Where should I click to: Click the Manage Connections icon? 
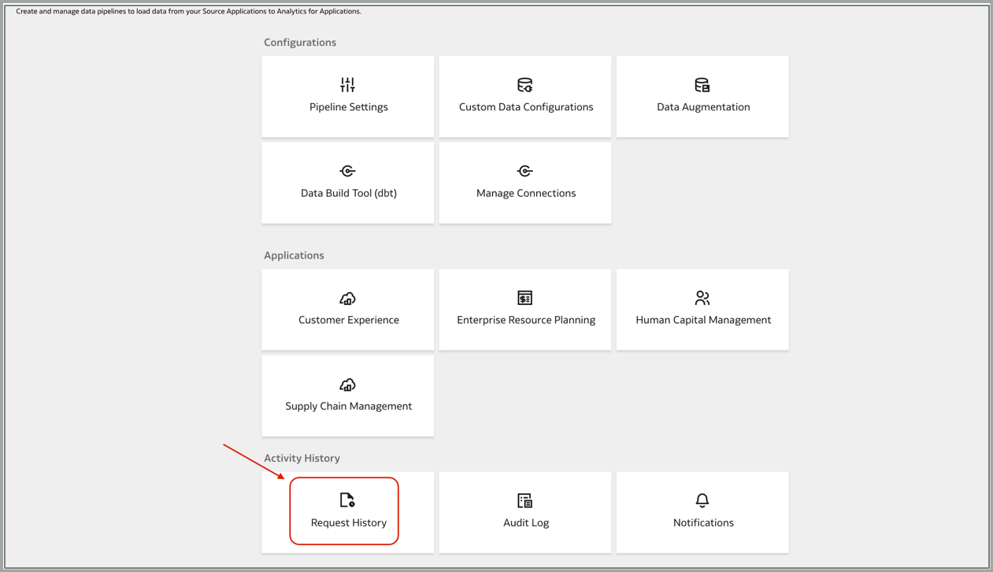click(x=524, y=171)
